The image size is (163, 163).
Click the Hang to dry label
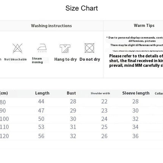click(66, 60)
